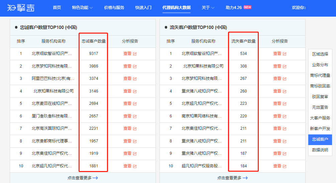The width and height of the screenshot is (336, 183).
Task: Open report icon for lost rank 10 (184)
Action: click(285, 166)
